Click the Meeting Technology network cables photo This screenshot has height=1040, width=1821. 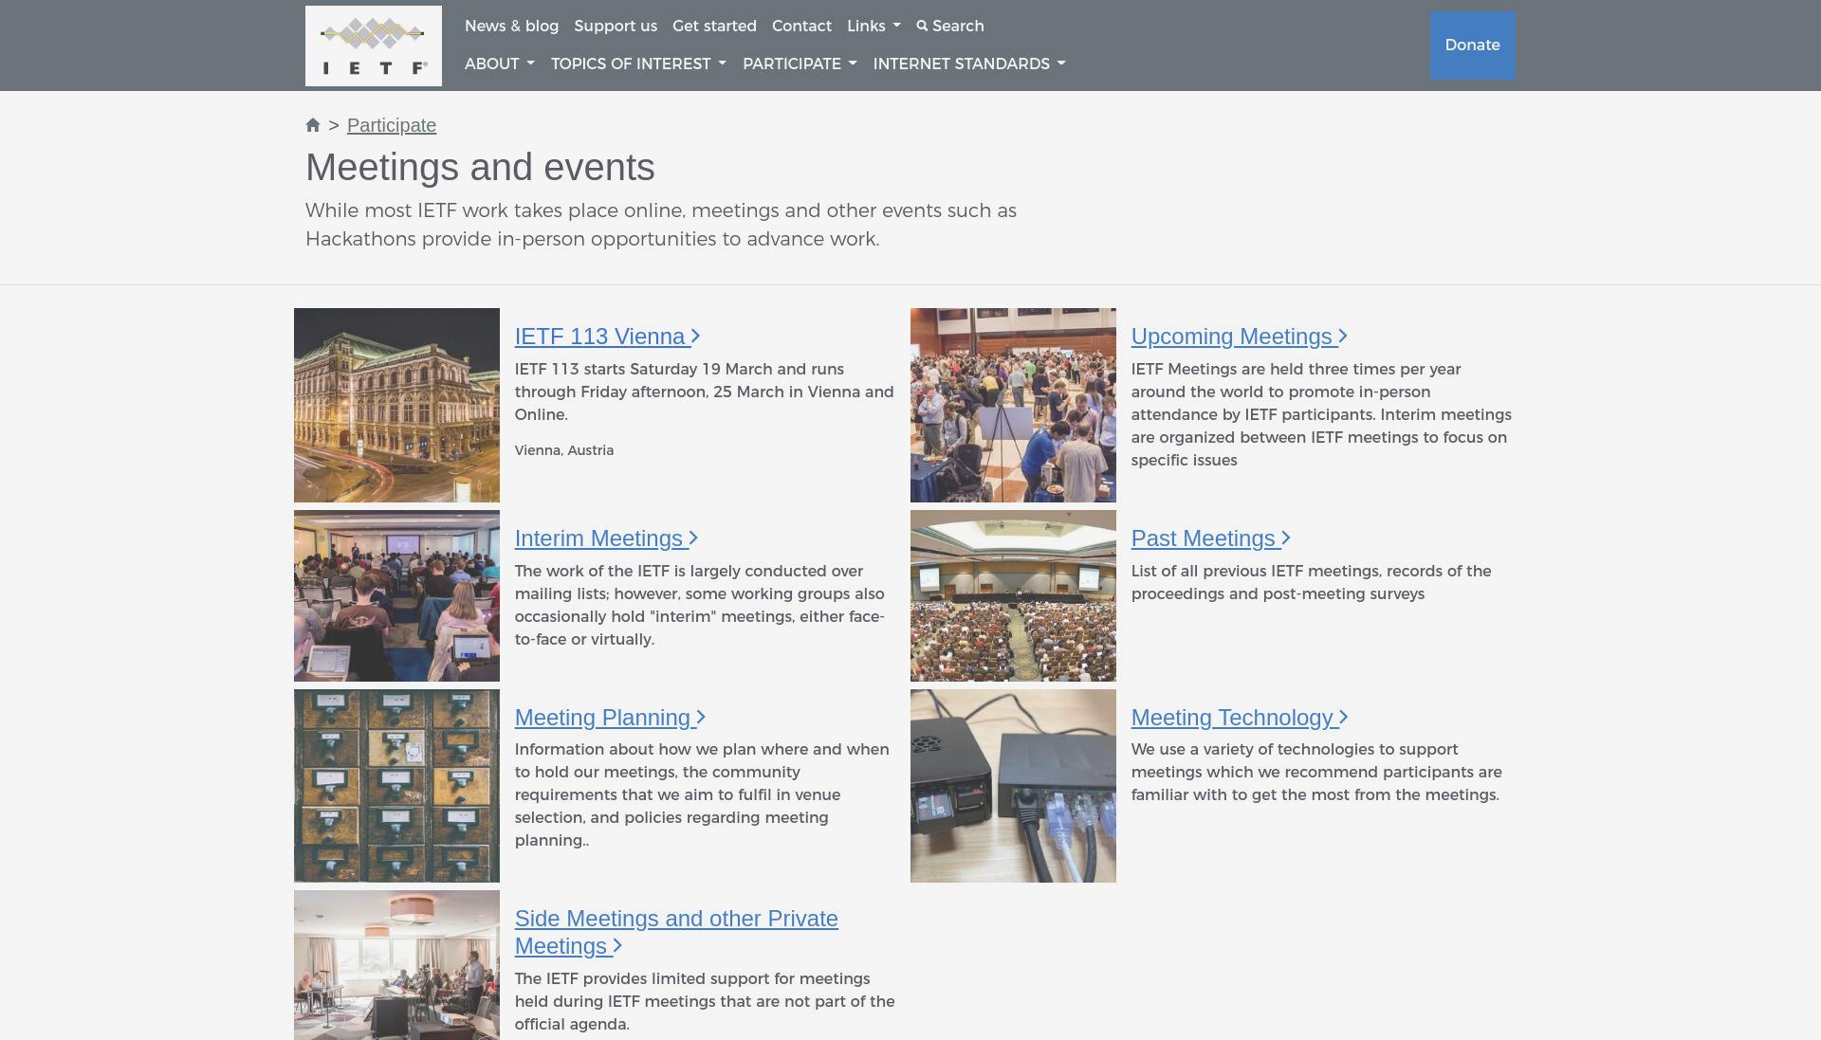(x=1013, y=786)
